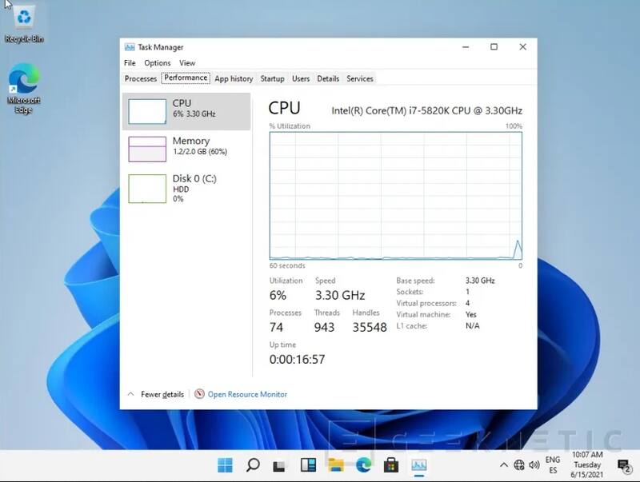Switch to the Processes tab
640x482 pixels.
(141, 78)
